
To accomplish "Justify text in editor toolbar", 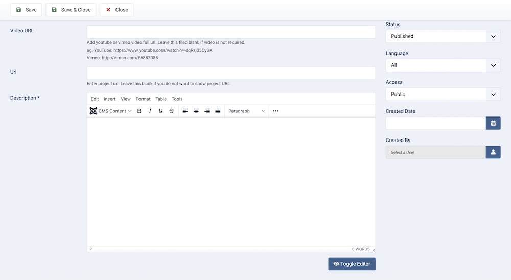I will 218,111.
